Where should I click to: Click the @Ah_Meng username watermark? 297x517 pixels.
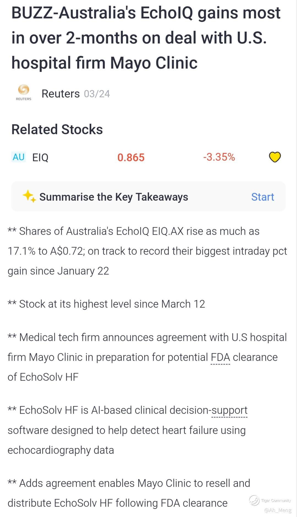278,510
